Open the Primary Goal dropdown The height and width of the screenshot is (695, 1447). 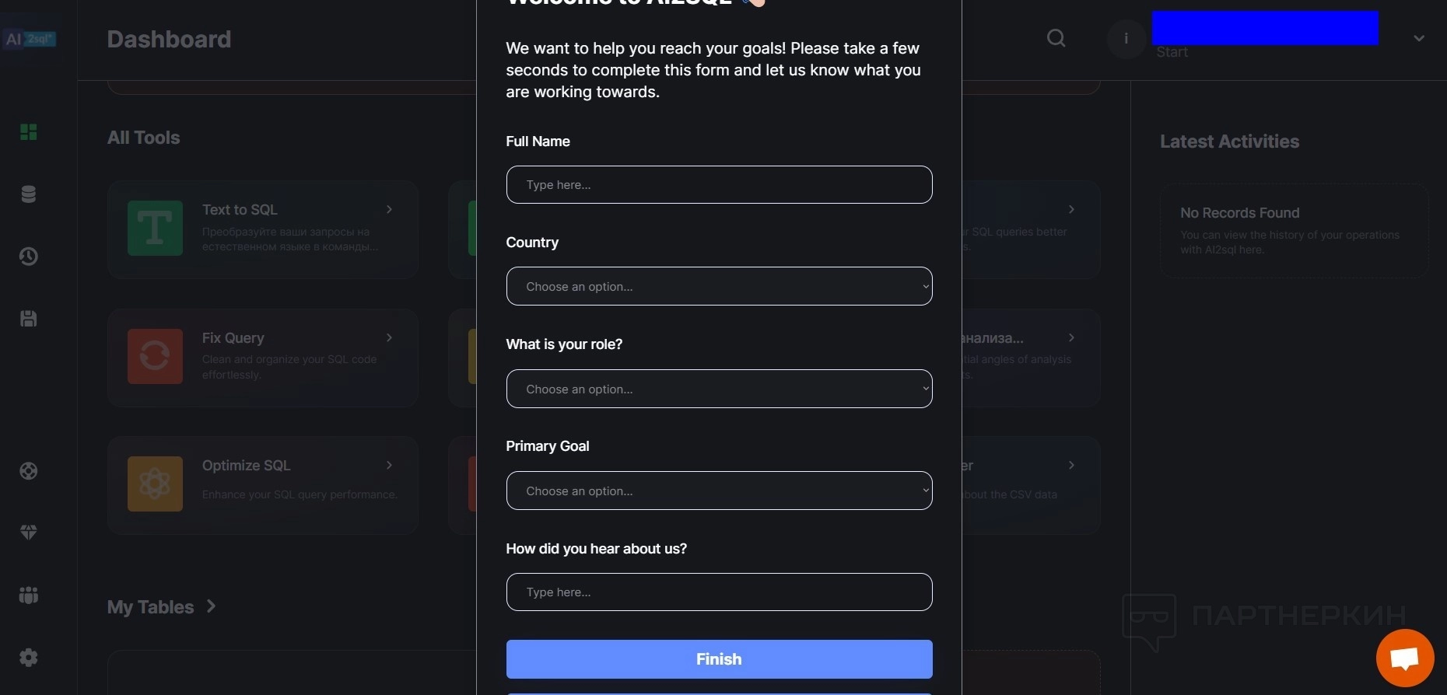pyautogui.click(x=719, y=491)
